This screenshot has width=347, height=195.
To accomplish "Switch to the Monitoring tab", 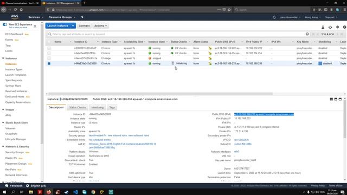I will (98, 107).
